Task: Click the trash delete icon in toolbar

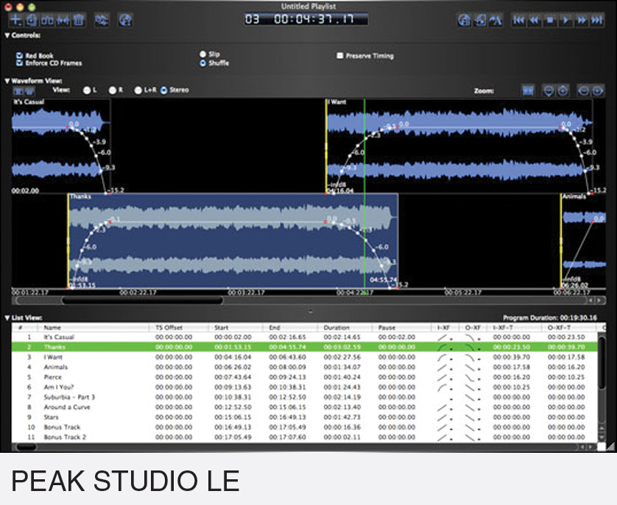Action: coord(79,20)
